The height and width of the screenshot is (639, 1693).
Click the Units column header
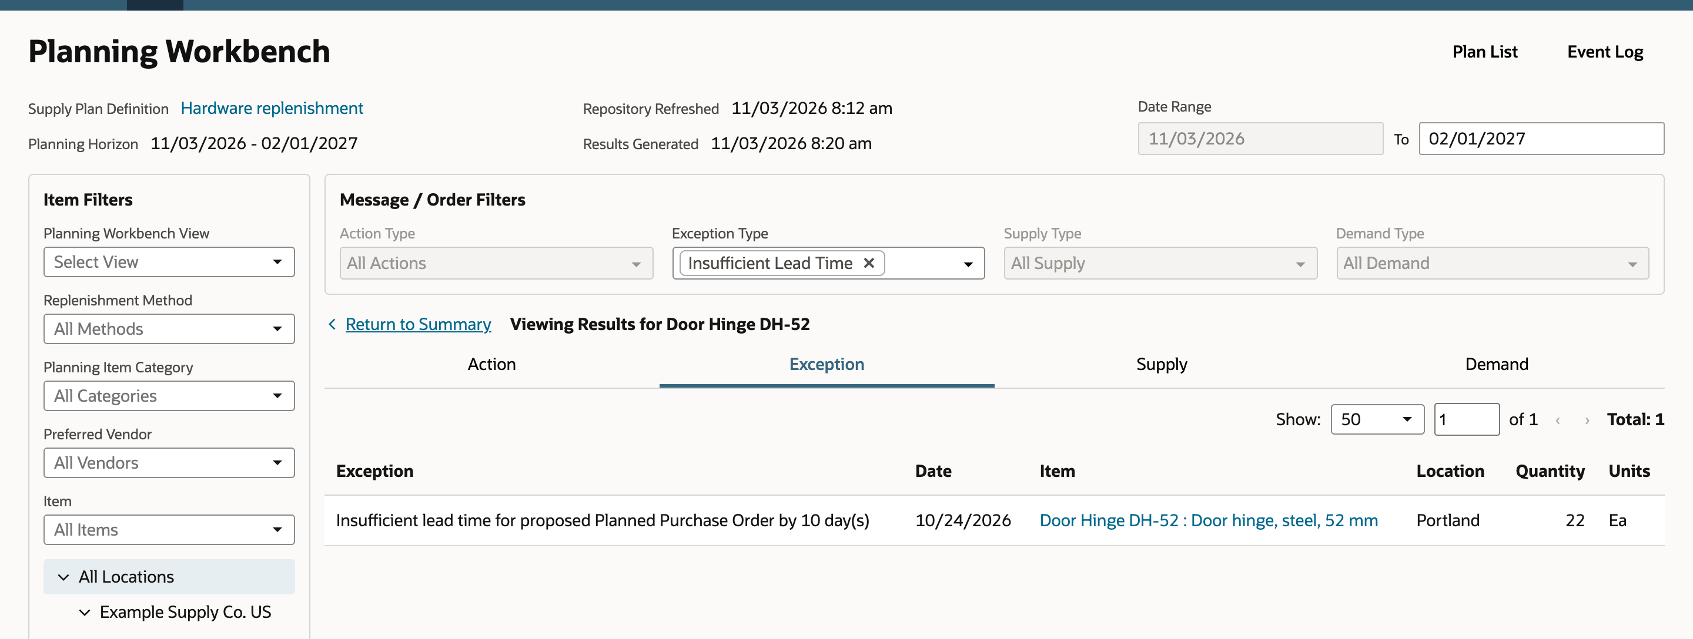pyautogui.click(x=1628, y=472)
